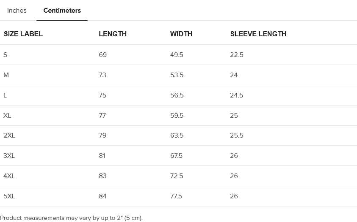Select the XL size label
This screenshot has width=357, height=222.
7,116
